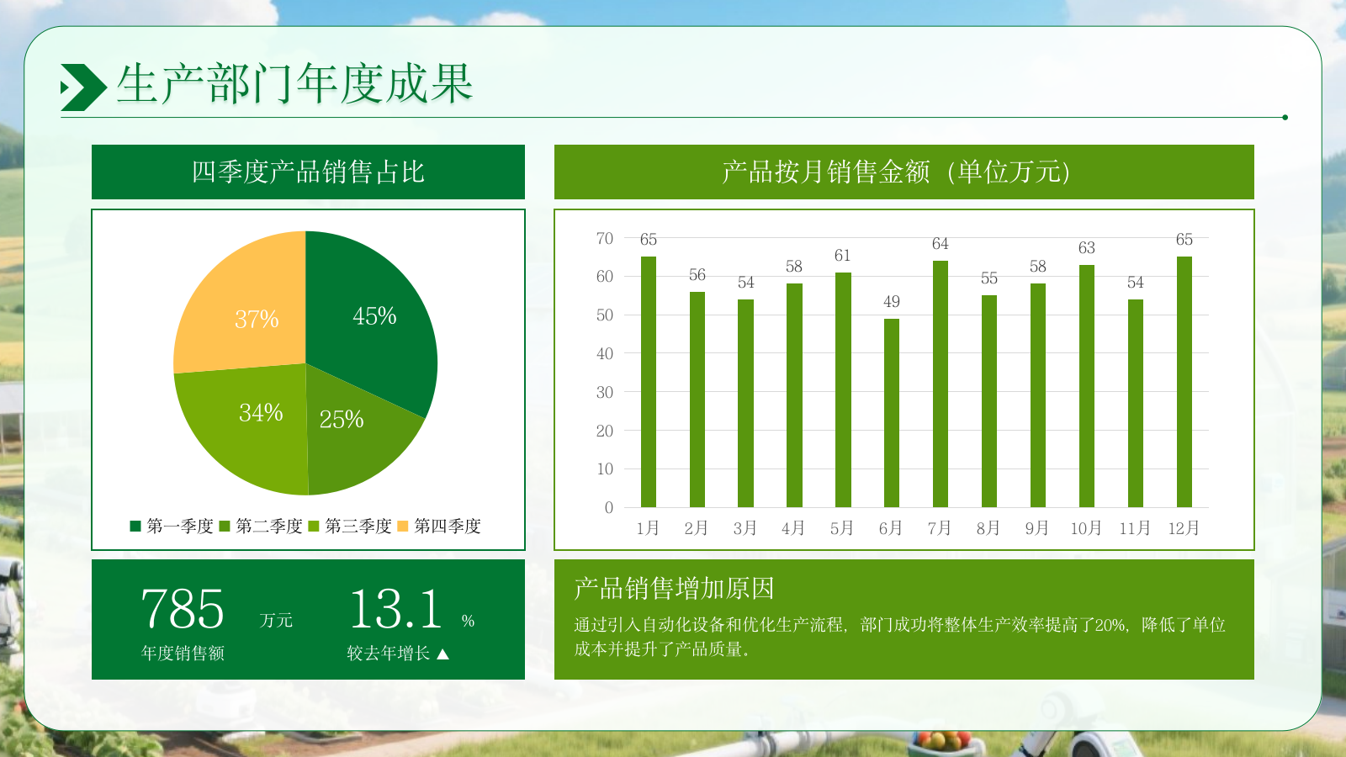The image size is (1346, 757).
Task: Select the green ▲ growth indicator triangle
Action: pos(442,654)
